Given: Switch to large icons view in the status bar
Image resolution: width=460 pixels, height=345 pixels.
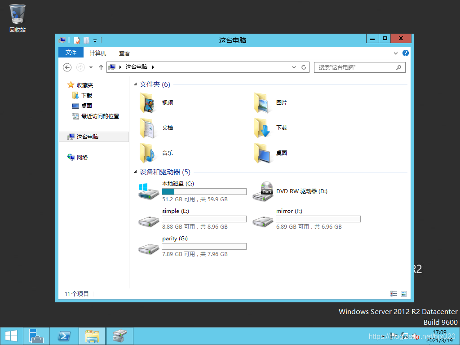Looking at the screenshot, I should click(404, 294).
